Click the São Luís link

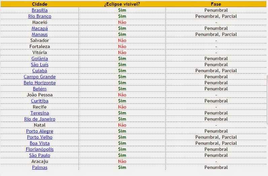point(40,64)
